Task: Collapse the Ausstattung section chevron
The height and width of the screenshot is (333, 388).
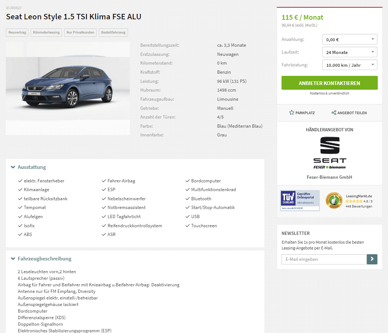Action: (x=13, y=167)
